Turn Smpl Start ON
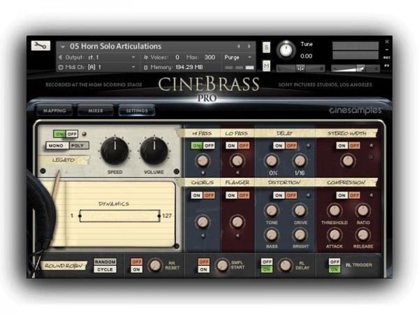The height and width of the screenshot is (314, 419). [x=204, y=269]
